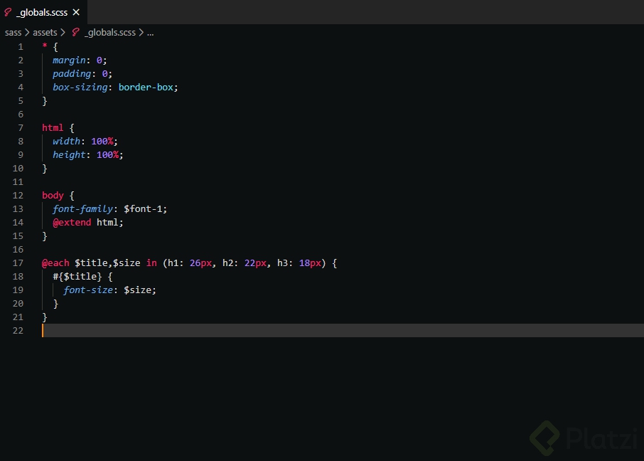Click the chevron after assets breadcrumb

[63, 32]
